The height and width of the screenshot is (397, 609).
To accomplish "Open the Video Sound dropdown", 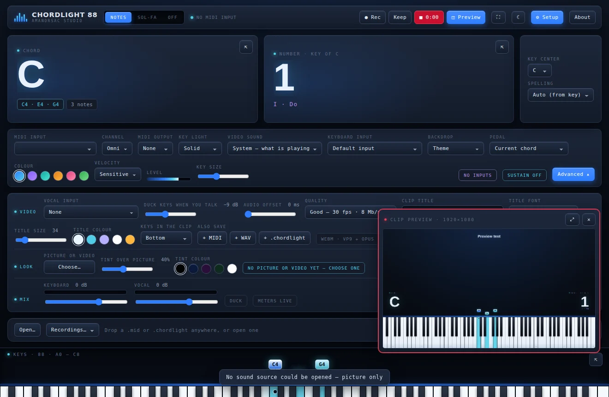I will (x=275, y=149).
